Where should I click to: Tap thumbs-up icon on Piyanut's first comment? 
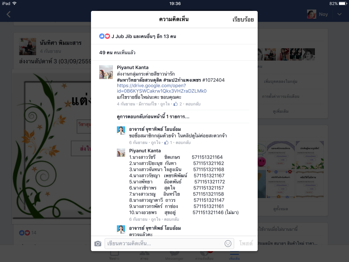(176, 104)
